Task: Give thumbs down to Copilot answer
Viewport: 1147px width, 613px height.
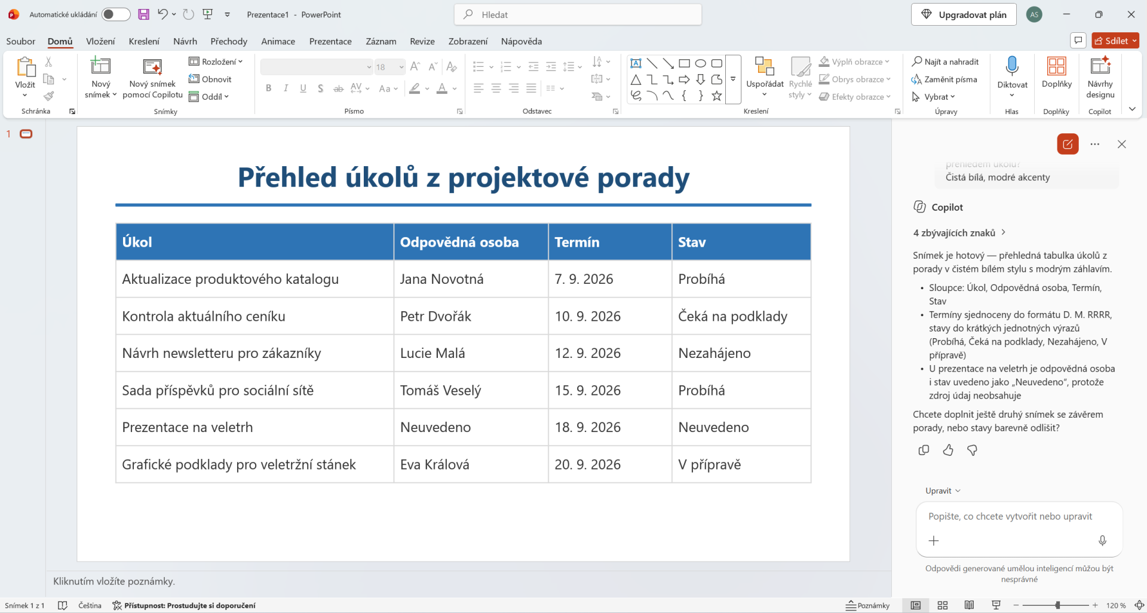Action: tap(973, 450)
